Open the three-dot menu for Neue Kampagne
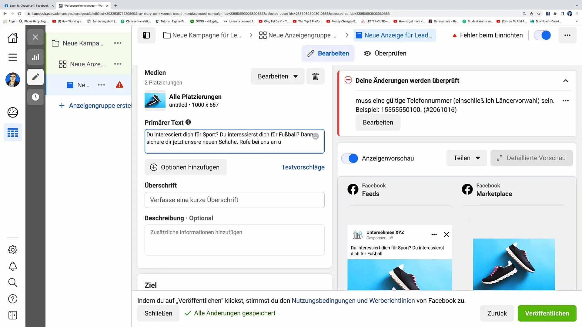 (x=118, y=43)
